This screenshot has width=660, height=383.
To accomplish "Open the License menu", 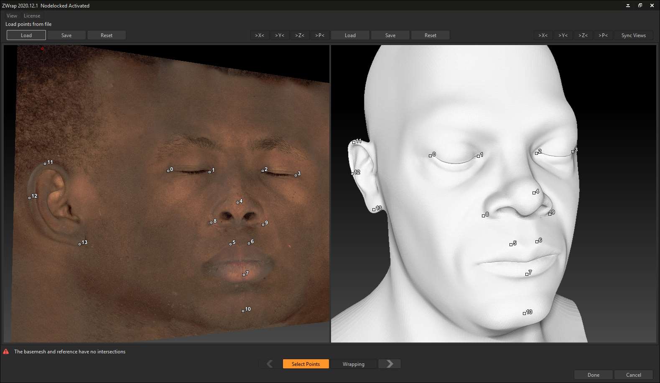I will point(32,16).
